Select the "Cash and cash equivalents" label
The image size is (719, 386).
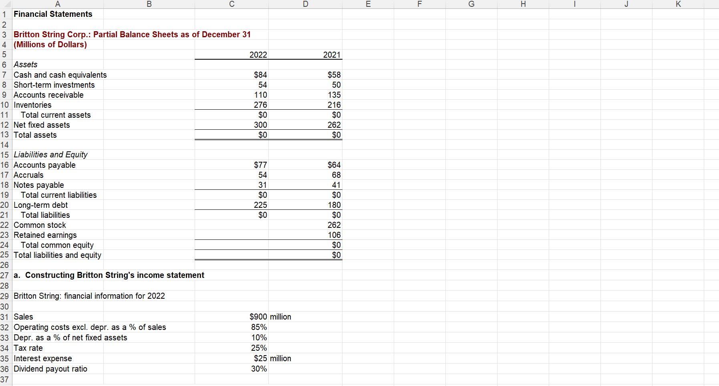click(60, 75)
